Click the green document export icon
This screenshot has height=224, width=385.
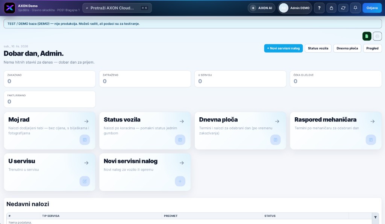click(367, 36)
